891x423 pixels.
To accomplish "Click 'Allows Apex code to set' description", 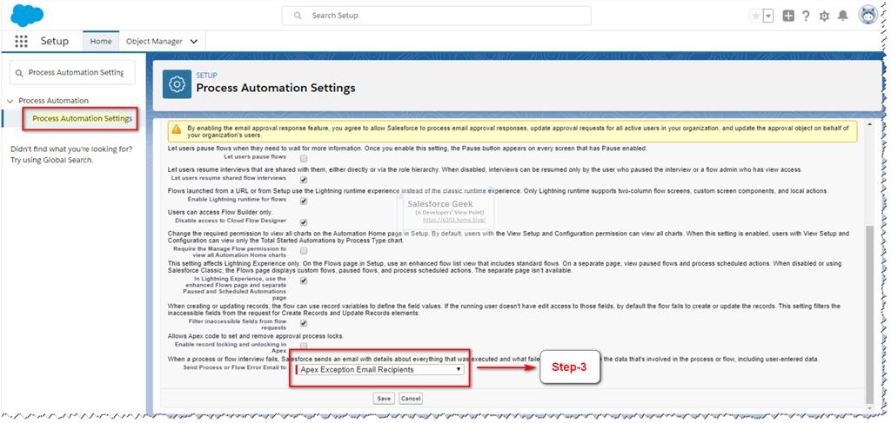I will [257, 336].
